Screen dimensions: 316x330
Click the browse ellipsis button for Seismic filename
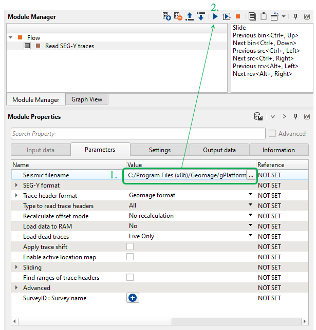[251, 175]
